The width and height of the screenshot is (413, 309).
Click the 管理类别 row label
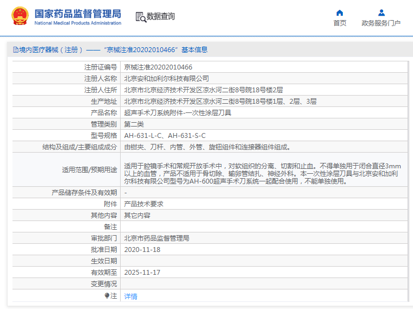pyautogui.click(x=104, y=124)
